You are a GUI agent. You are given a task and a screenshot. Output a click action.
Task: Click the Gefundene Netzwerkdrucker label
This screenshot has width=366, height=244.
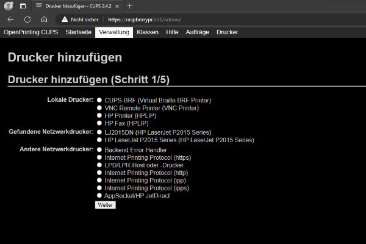coord(51,132)
